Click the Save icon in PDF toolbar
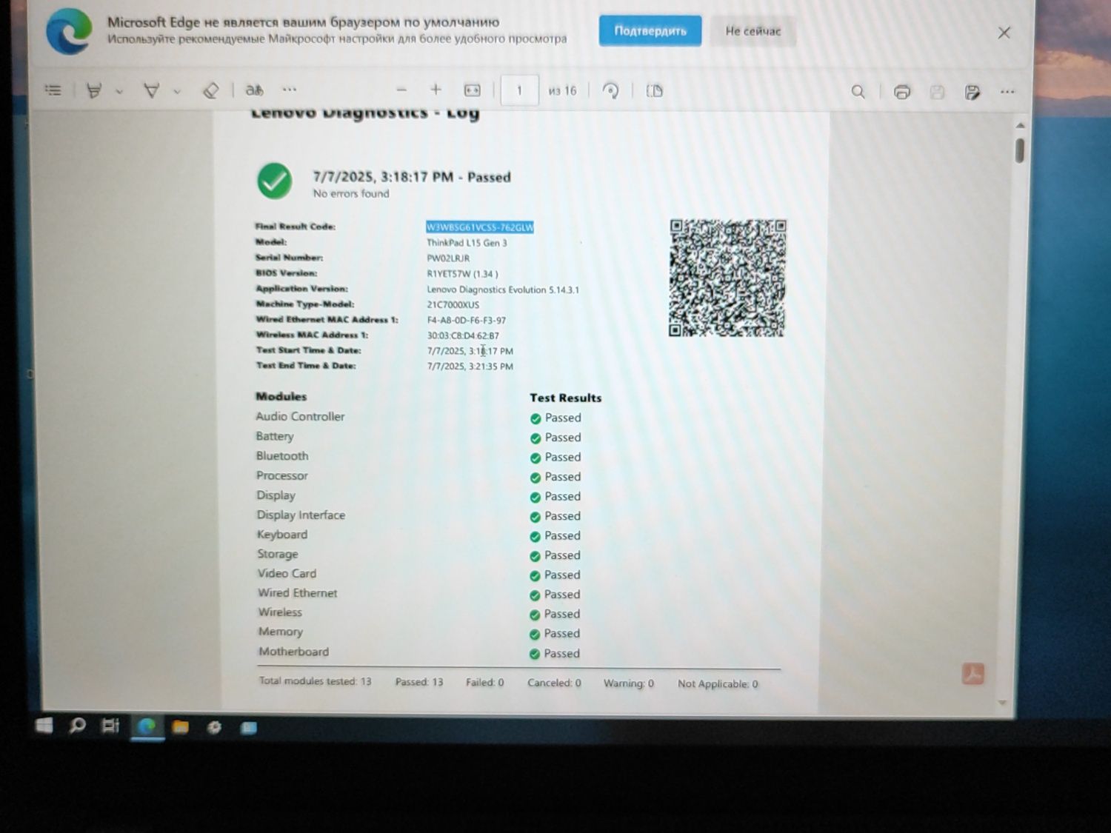 click(937, 92)
